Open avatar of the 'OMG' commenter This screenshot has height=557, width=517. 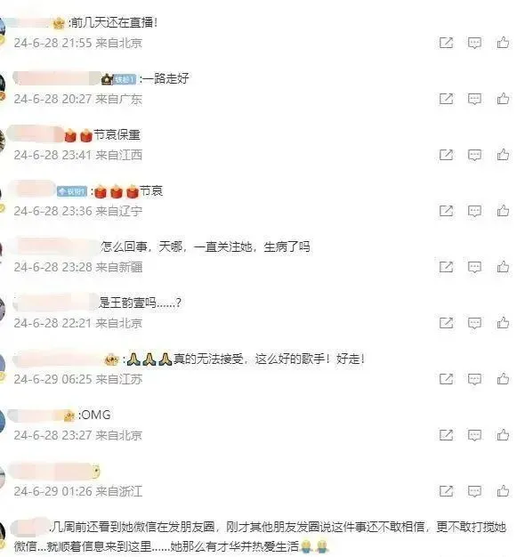pyautogui.click(x=2, y=421)
